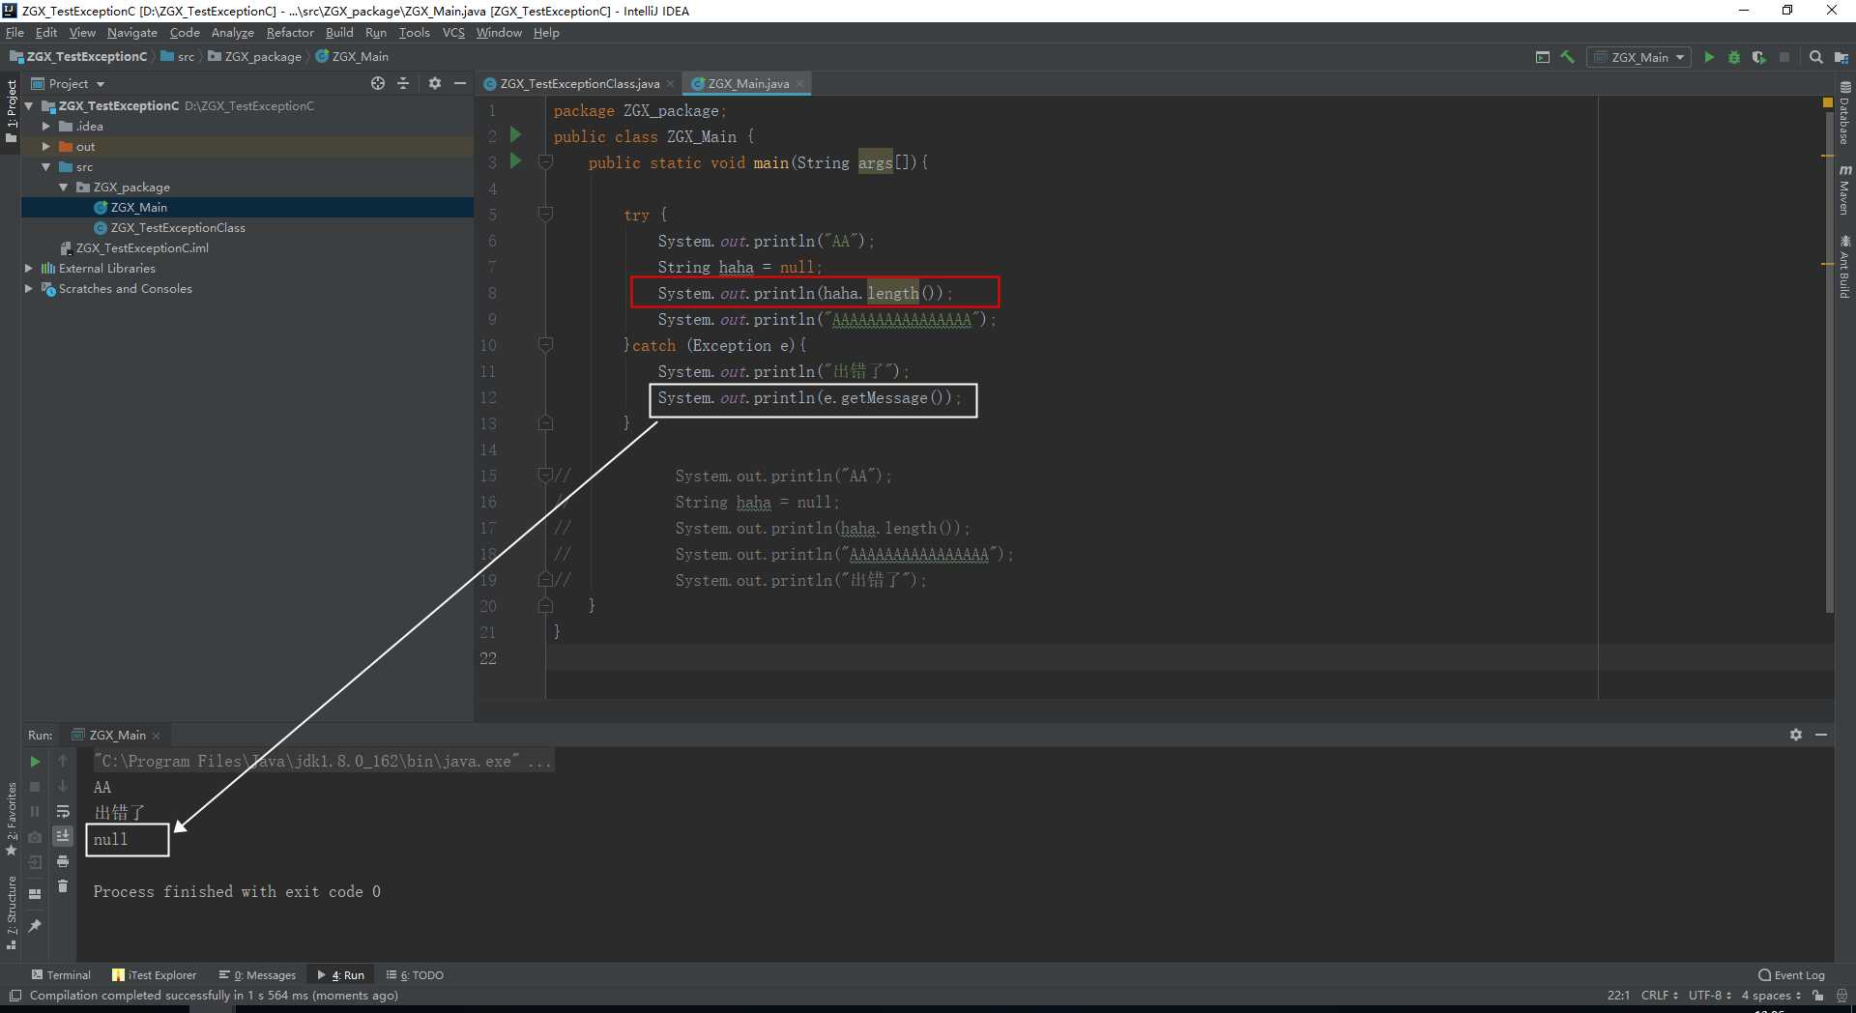Pin the Run tab with pin icon
This screenshot has height=1013, width=1856.
tap(35, 926)
